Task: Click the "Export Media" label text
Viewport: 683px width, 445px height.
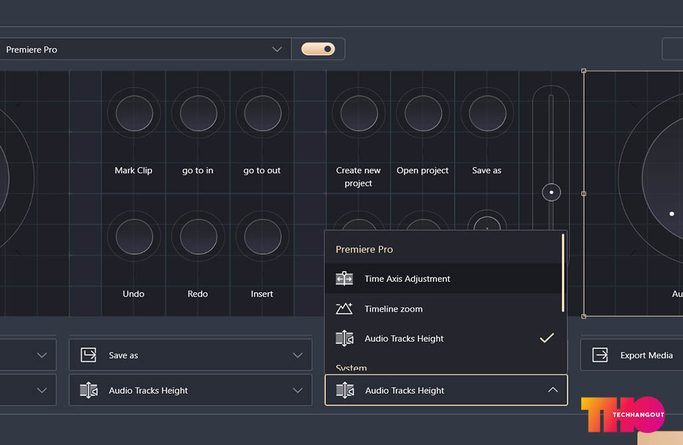Action: (x=646, y=355)
